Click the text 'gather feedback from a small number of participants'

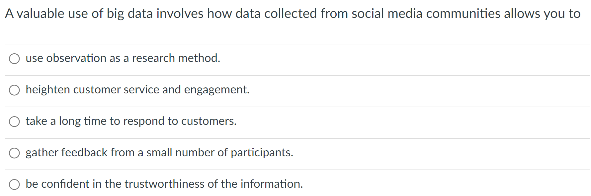[x=159, y=153]
